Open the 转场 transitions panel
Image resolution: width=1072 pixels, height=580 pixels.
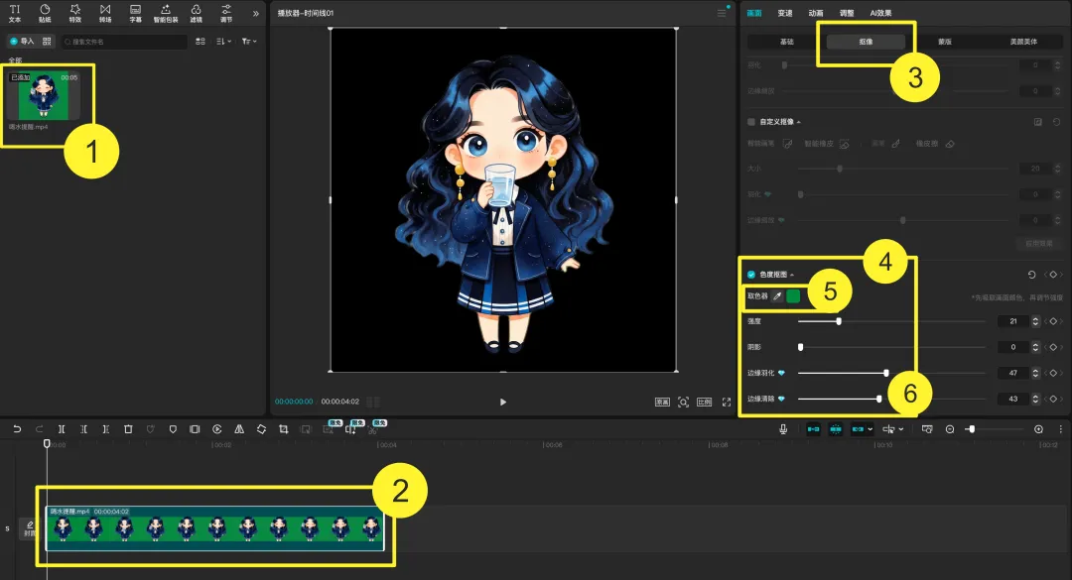[104, 13]
